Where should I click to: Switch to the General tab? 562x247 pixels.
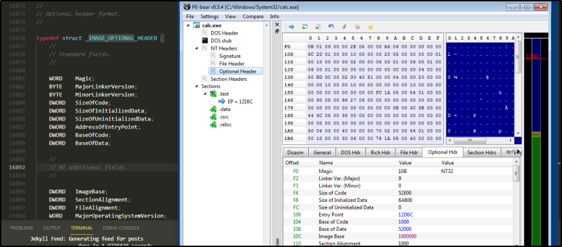(322, 152)
